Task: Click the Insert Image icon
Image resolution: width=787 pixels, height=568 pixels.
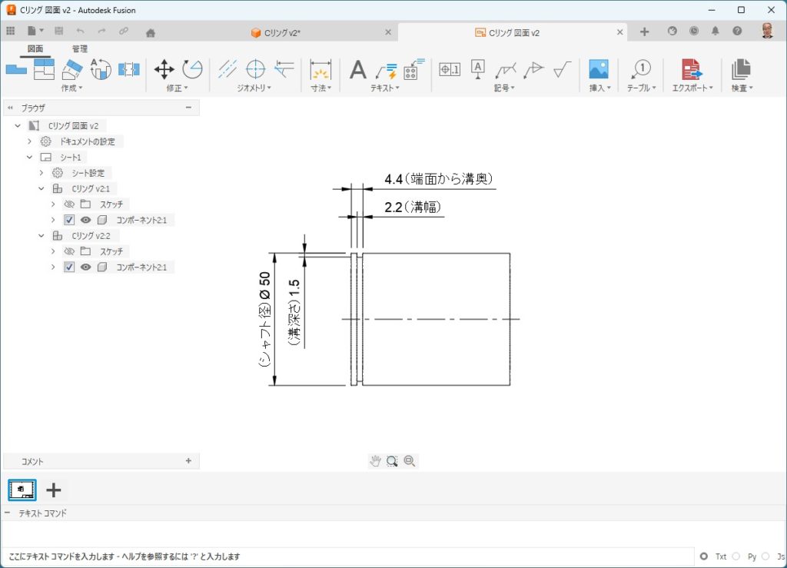Action: click(598, 69)
